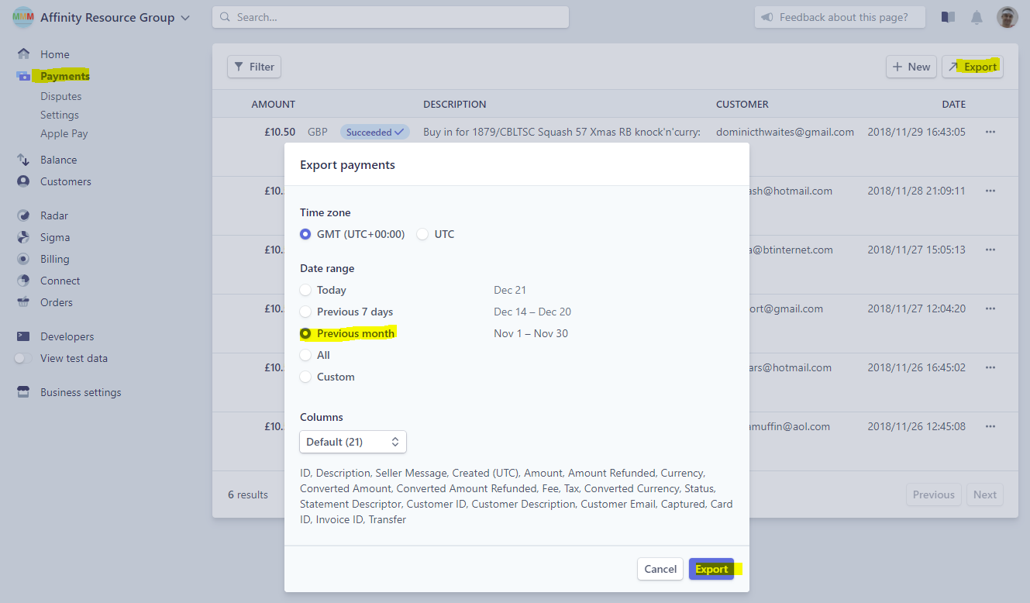Open the Radar icon in sidebar
Image resolution: width=1030 pixels, height=603 pixels.
[x=23, y=215]
